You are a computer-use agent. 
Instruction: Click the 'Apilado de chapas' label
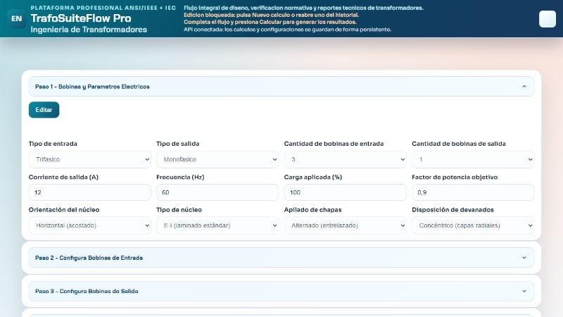pyautogui.click(x=312, y=210)
